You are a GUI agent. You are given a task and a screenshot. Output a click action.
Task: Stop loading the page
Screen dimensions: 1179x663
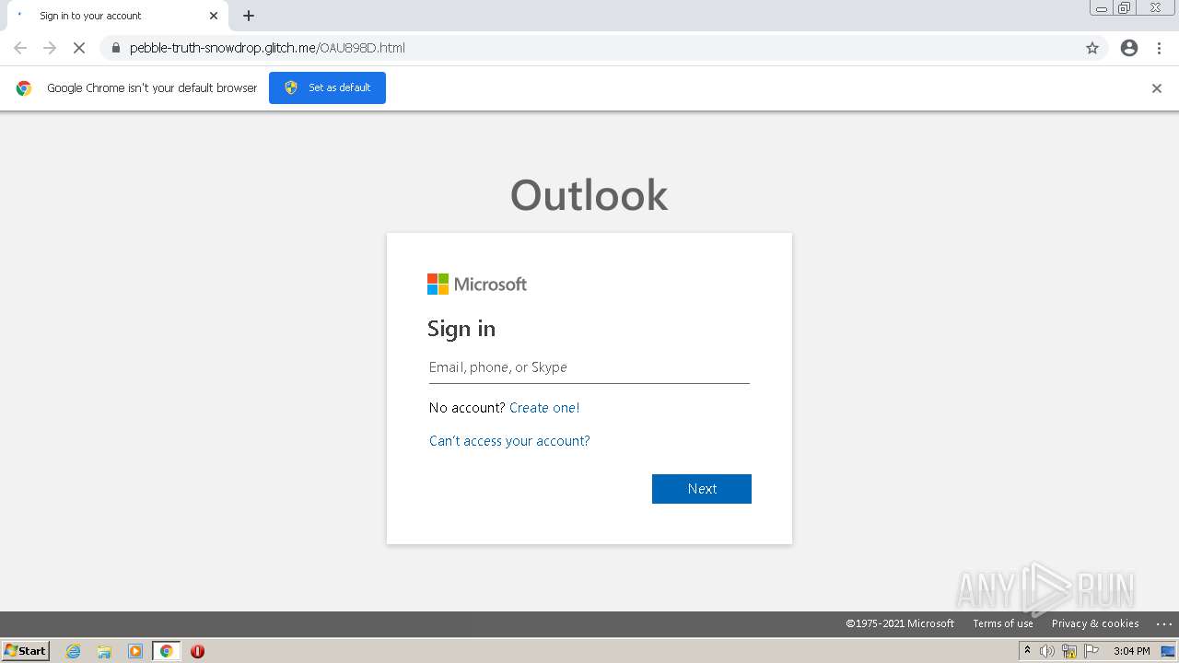click(x=79, y=48)
